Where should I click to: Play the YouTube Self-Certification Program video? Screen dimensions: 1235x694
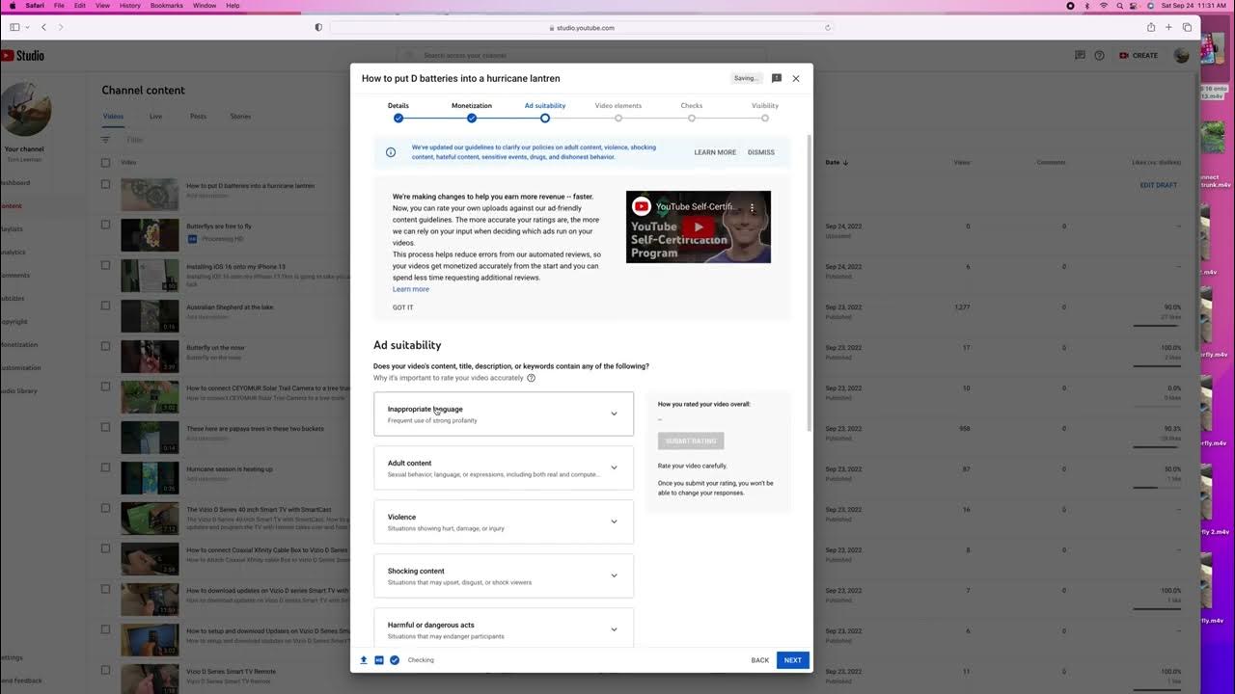699,227
